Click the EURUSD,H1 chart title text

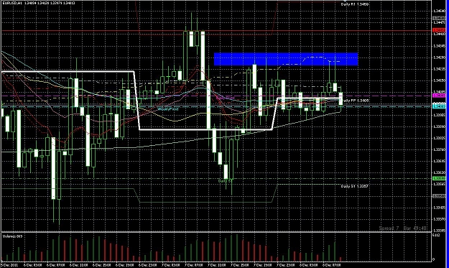[38, 3]
